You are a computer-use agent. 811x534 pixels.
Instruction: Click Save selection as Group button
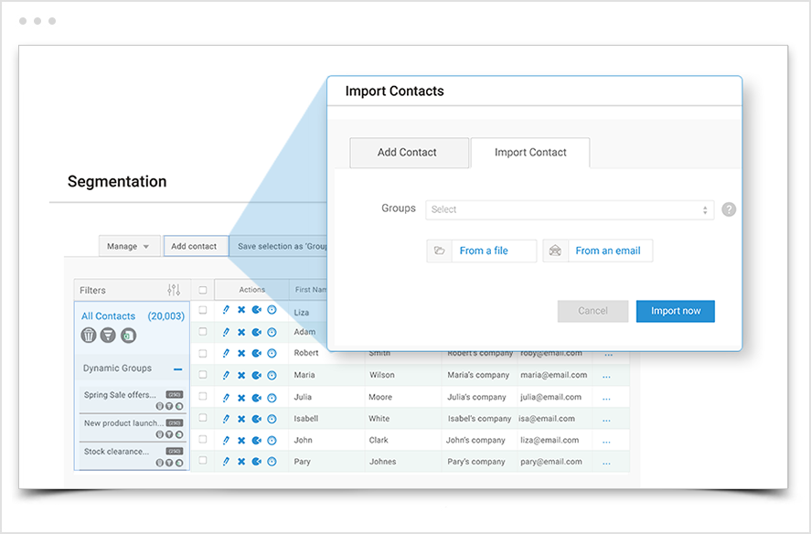tap(279, 246)
